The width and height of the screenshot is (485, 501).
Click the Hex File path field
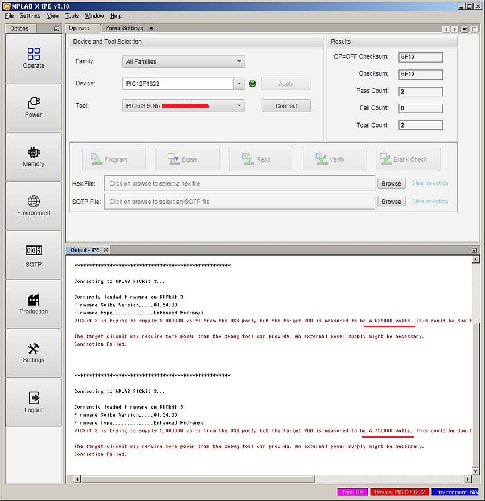click(240, 183)
